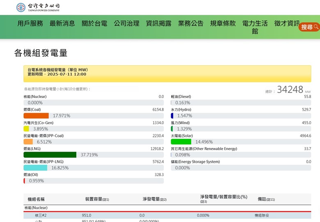Open the 電力生活館 menu
Screen dimensions: 320x222
[255, 27]
